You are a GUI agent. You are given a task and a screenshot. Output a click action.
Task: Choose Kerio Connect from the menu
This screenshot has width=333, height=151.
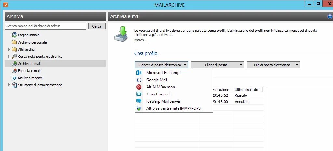point(174,94)
